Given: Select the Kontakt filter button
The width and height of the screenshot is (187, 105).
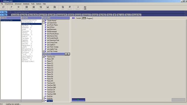Looking at the screenshot, I should [95, 15].
